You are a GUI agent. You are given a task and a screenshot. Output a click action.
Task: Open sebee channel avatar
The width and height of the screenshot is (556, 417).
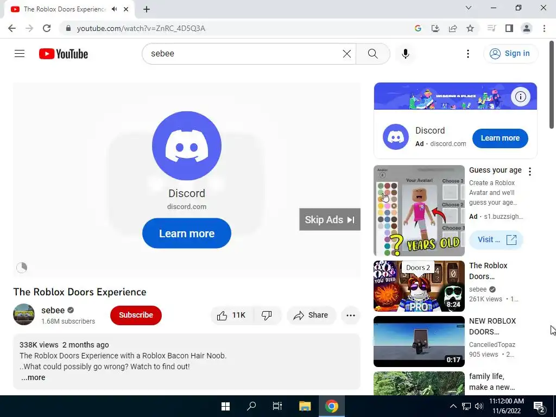pyautogui.click(x=24, y=314)
